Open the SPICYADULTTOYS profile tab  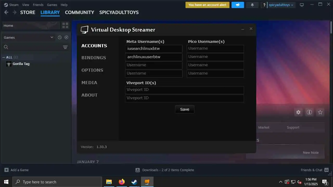pos(119,12)
